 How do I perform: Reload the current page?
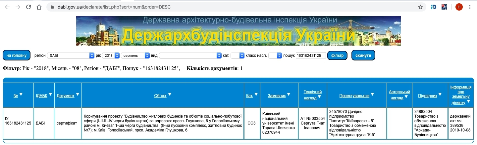(x=28, y=7)
